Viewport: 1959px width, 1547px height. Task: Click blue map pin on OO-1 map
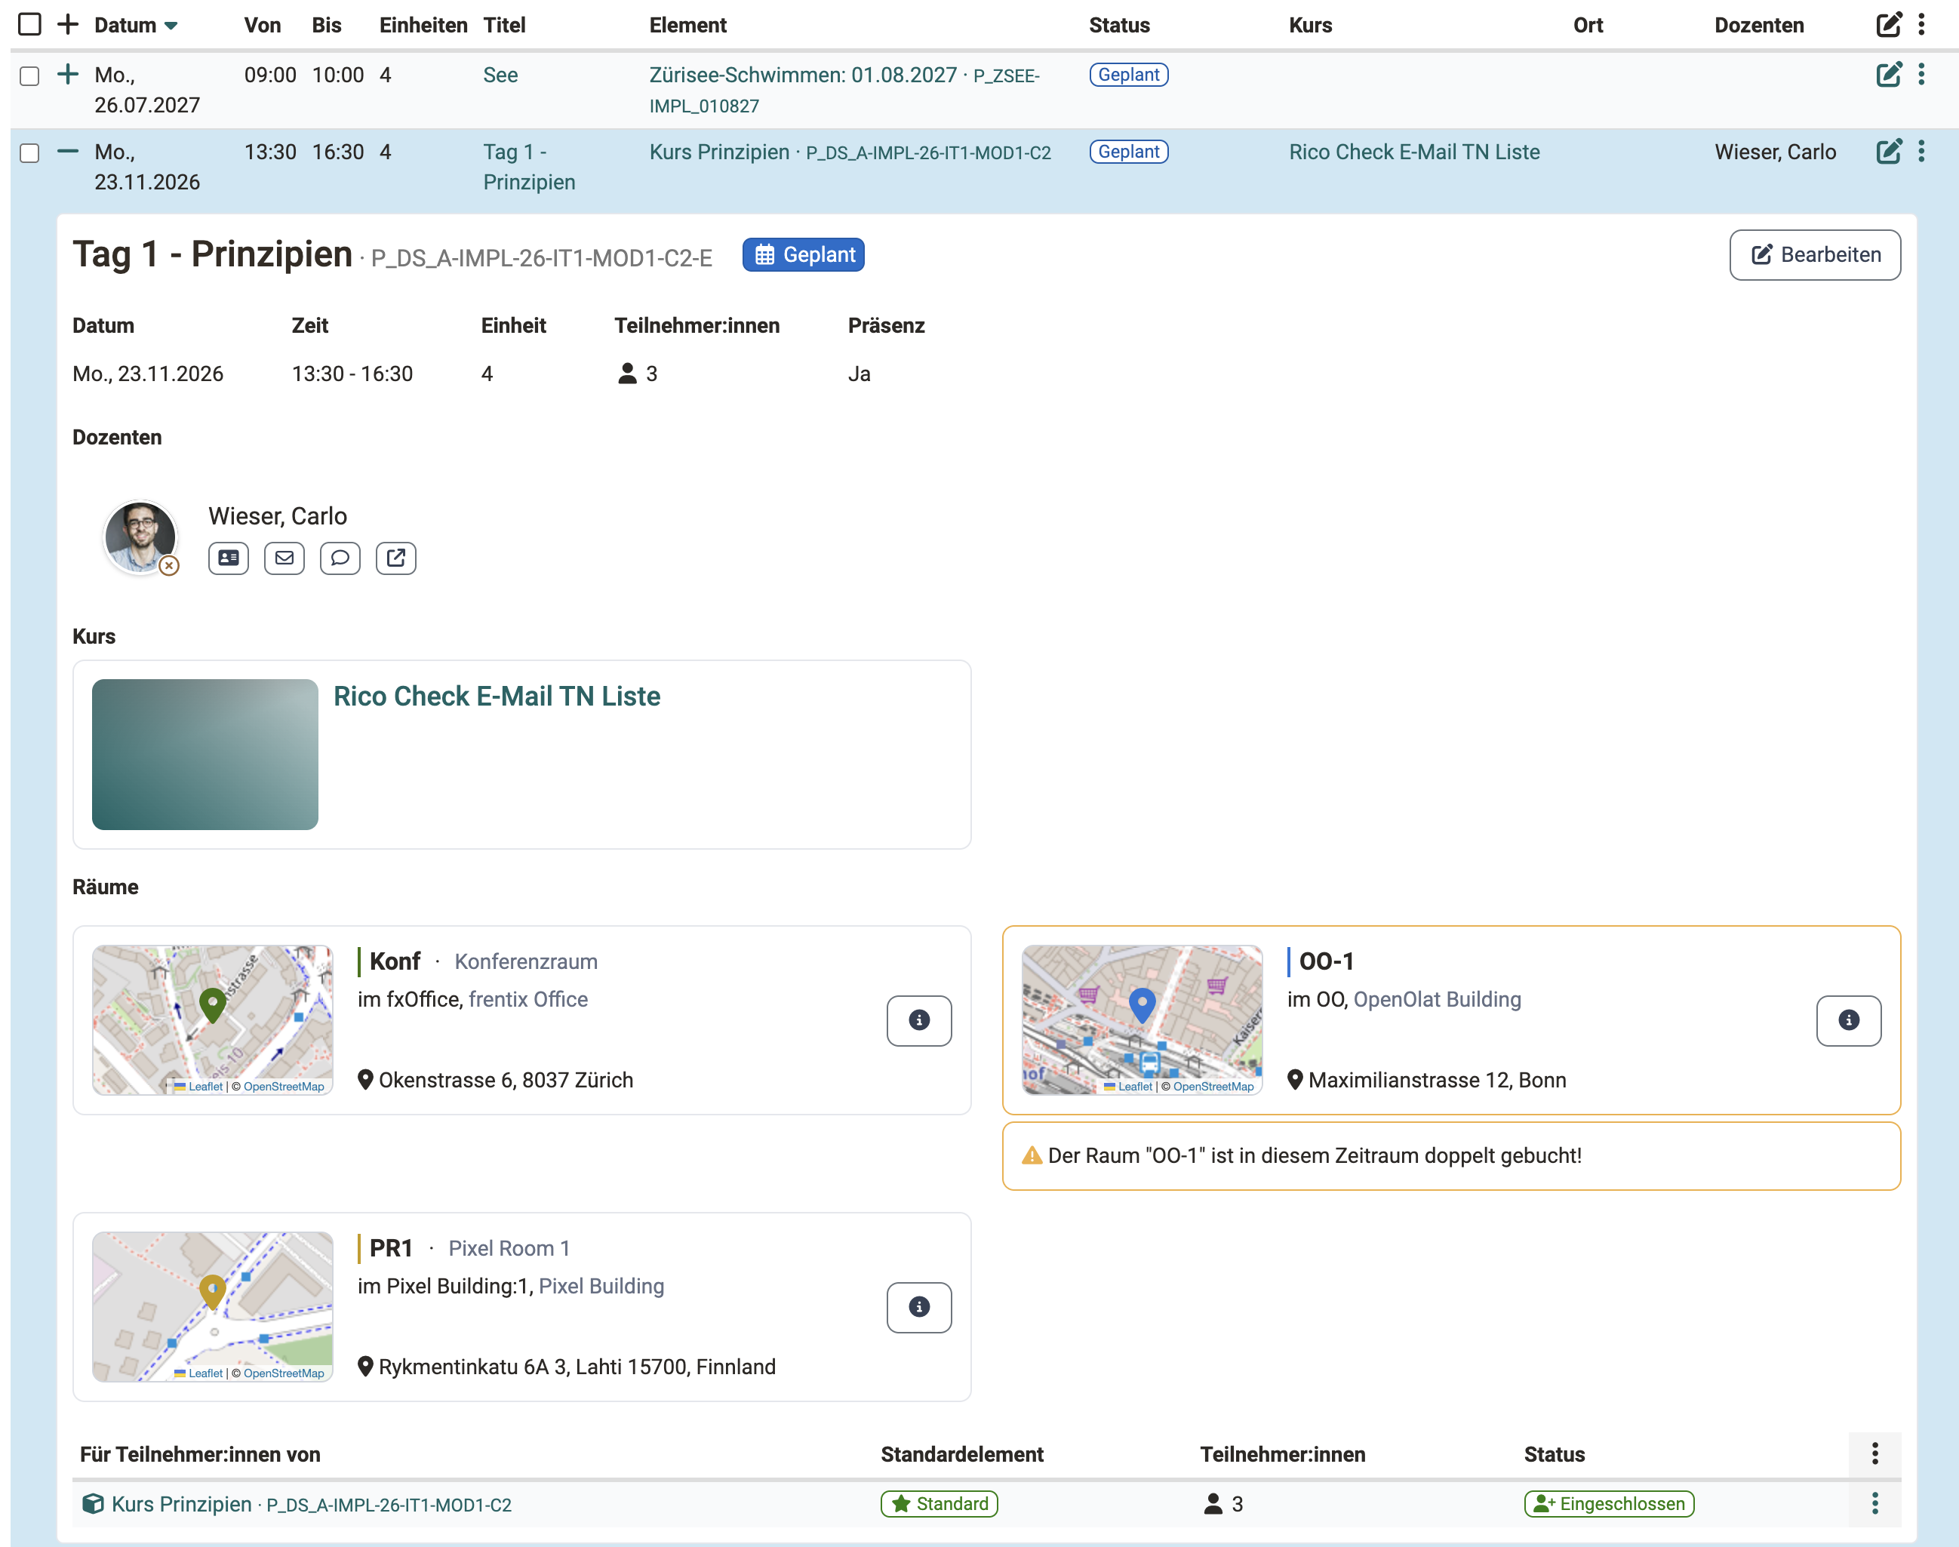pyautogui.click(x=1142, y=1005)
